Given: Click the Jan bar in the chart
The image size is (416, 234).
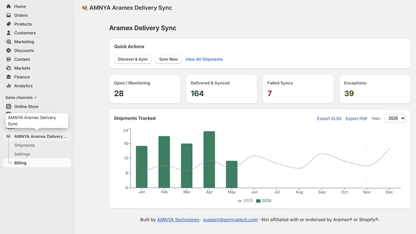Looking at the screenshot, I should (x=141, y=167).
